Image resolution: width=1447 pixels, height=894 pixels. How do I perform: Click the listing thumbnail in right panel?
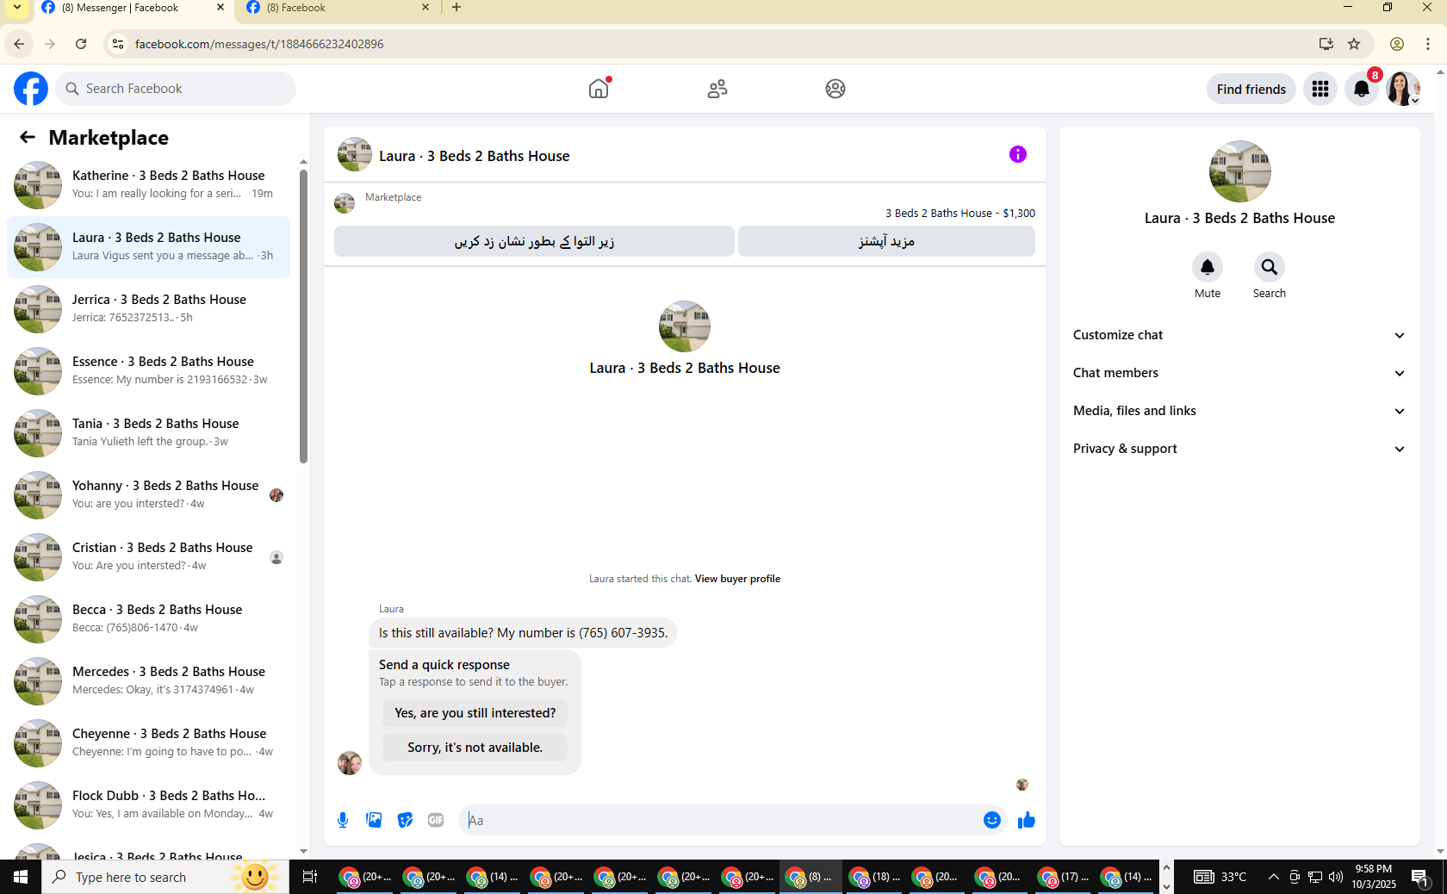[x=1239, y=171]
